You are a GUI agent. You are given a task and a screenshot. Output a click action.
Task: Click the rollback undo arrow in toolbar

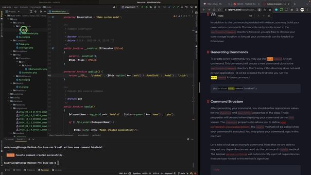tap(187, 7)
